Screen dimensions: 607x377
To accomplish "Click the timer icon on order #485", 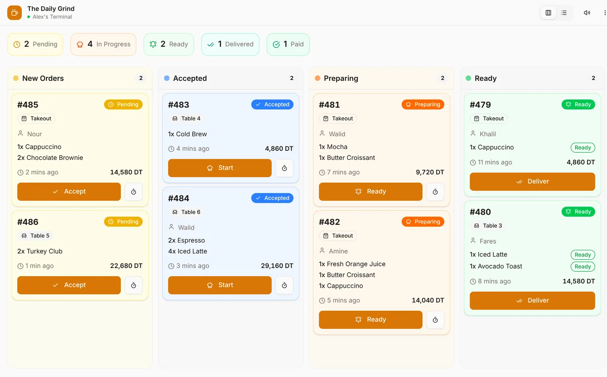I will click(x=134, y=192).
